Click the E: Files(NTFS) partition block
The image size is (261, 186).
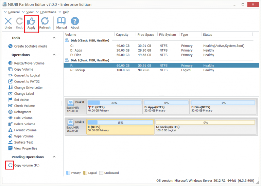223,107
